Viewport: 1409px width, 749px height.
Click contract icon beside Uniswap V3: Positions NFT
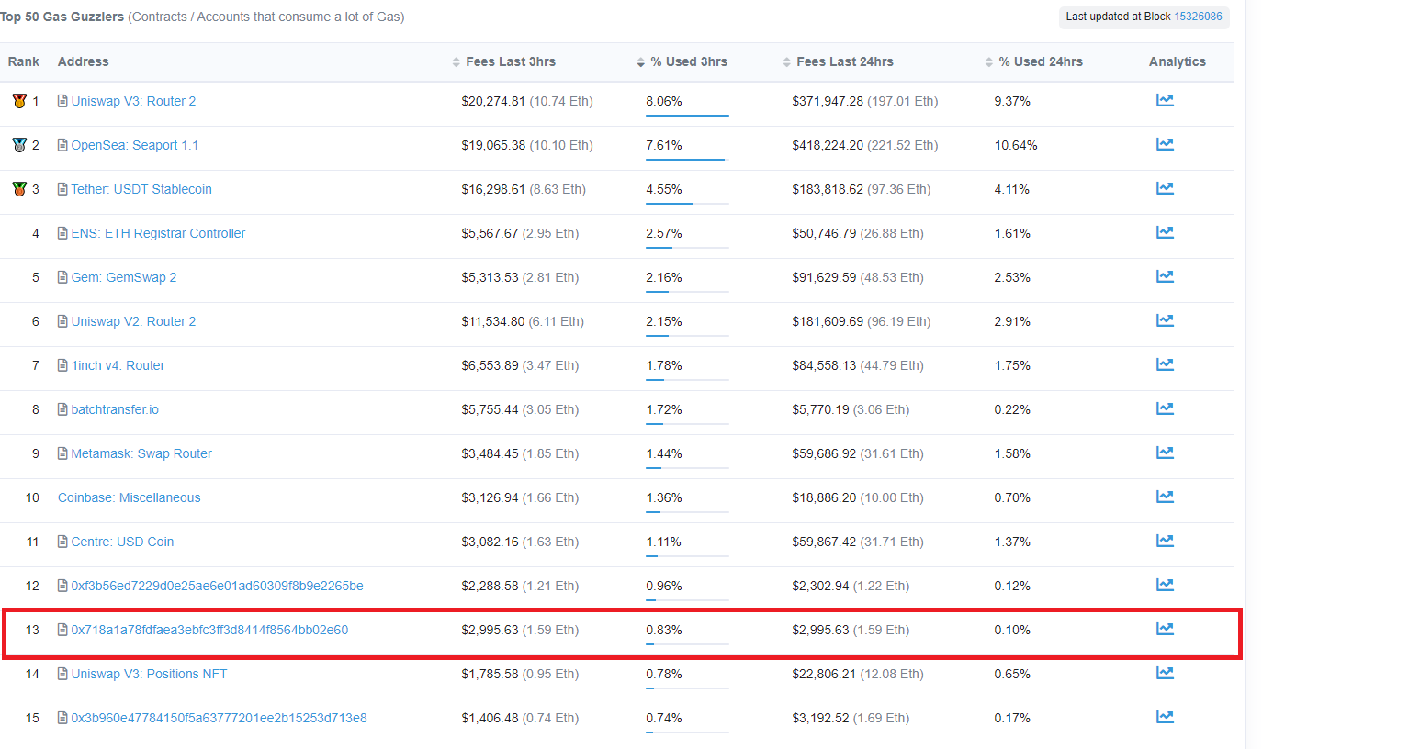point(62,674)
